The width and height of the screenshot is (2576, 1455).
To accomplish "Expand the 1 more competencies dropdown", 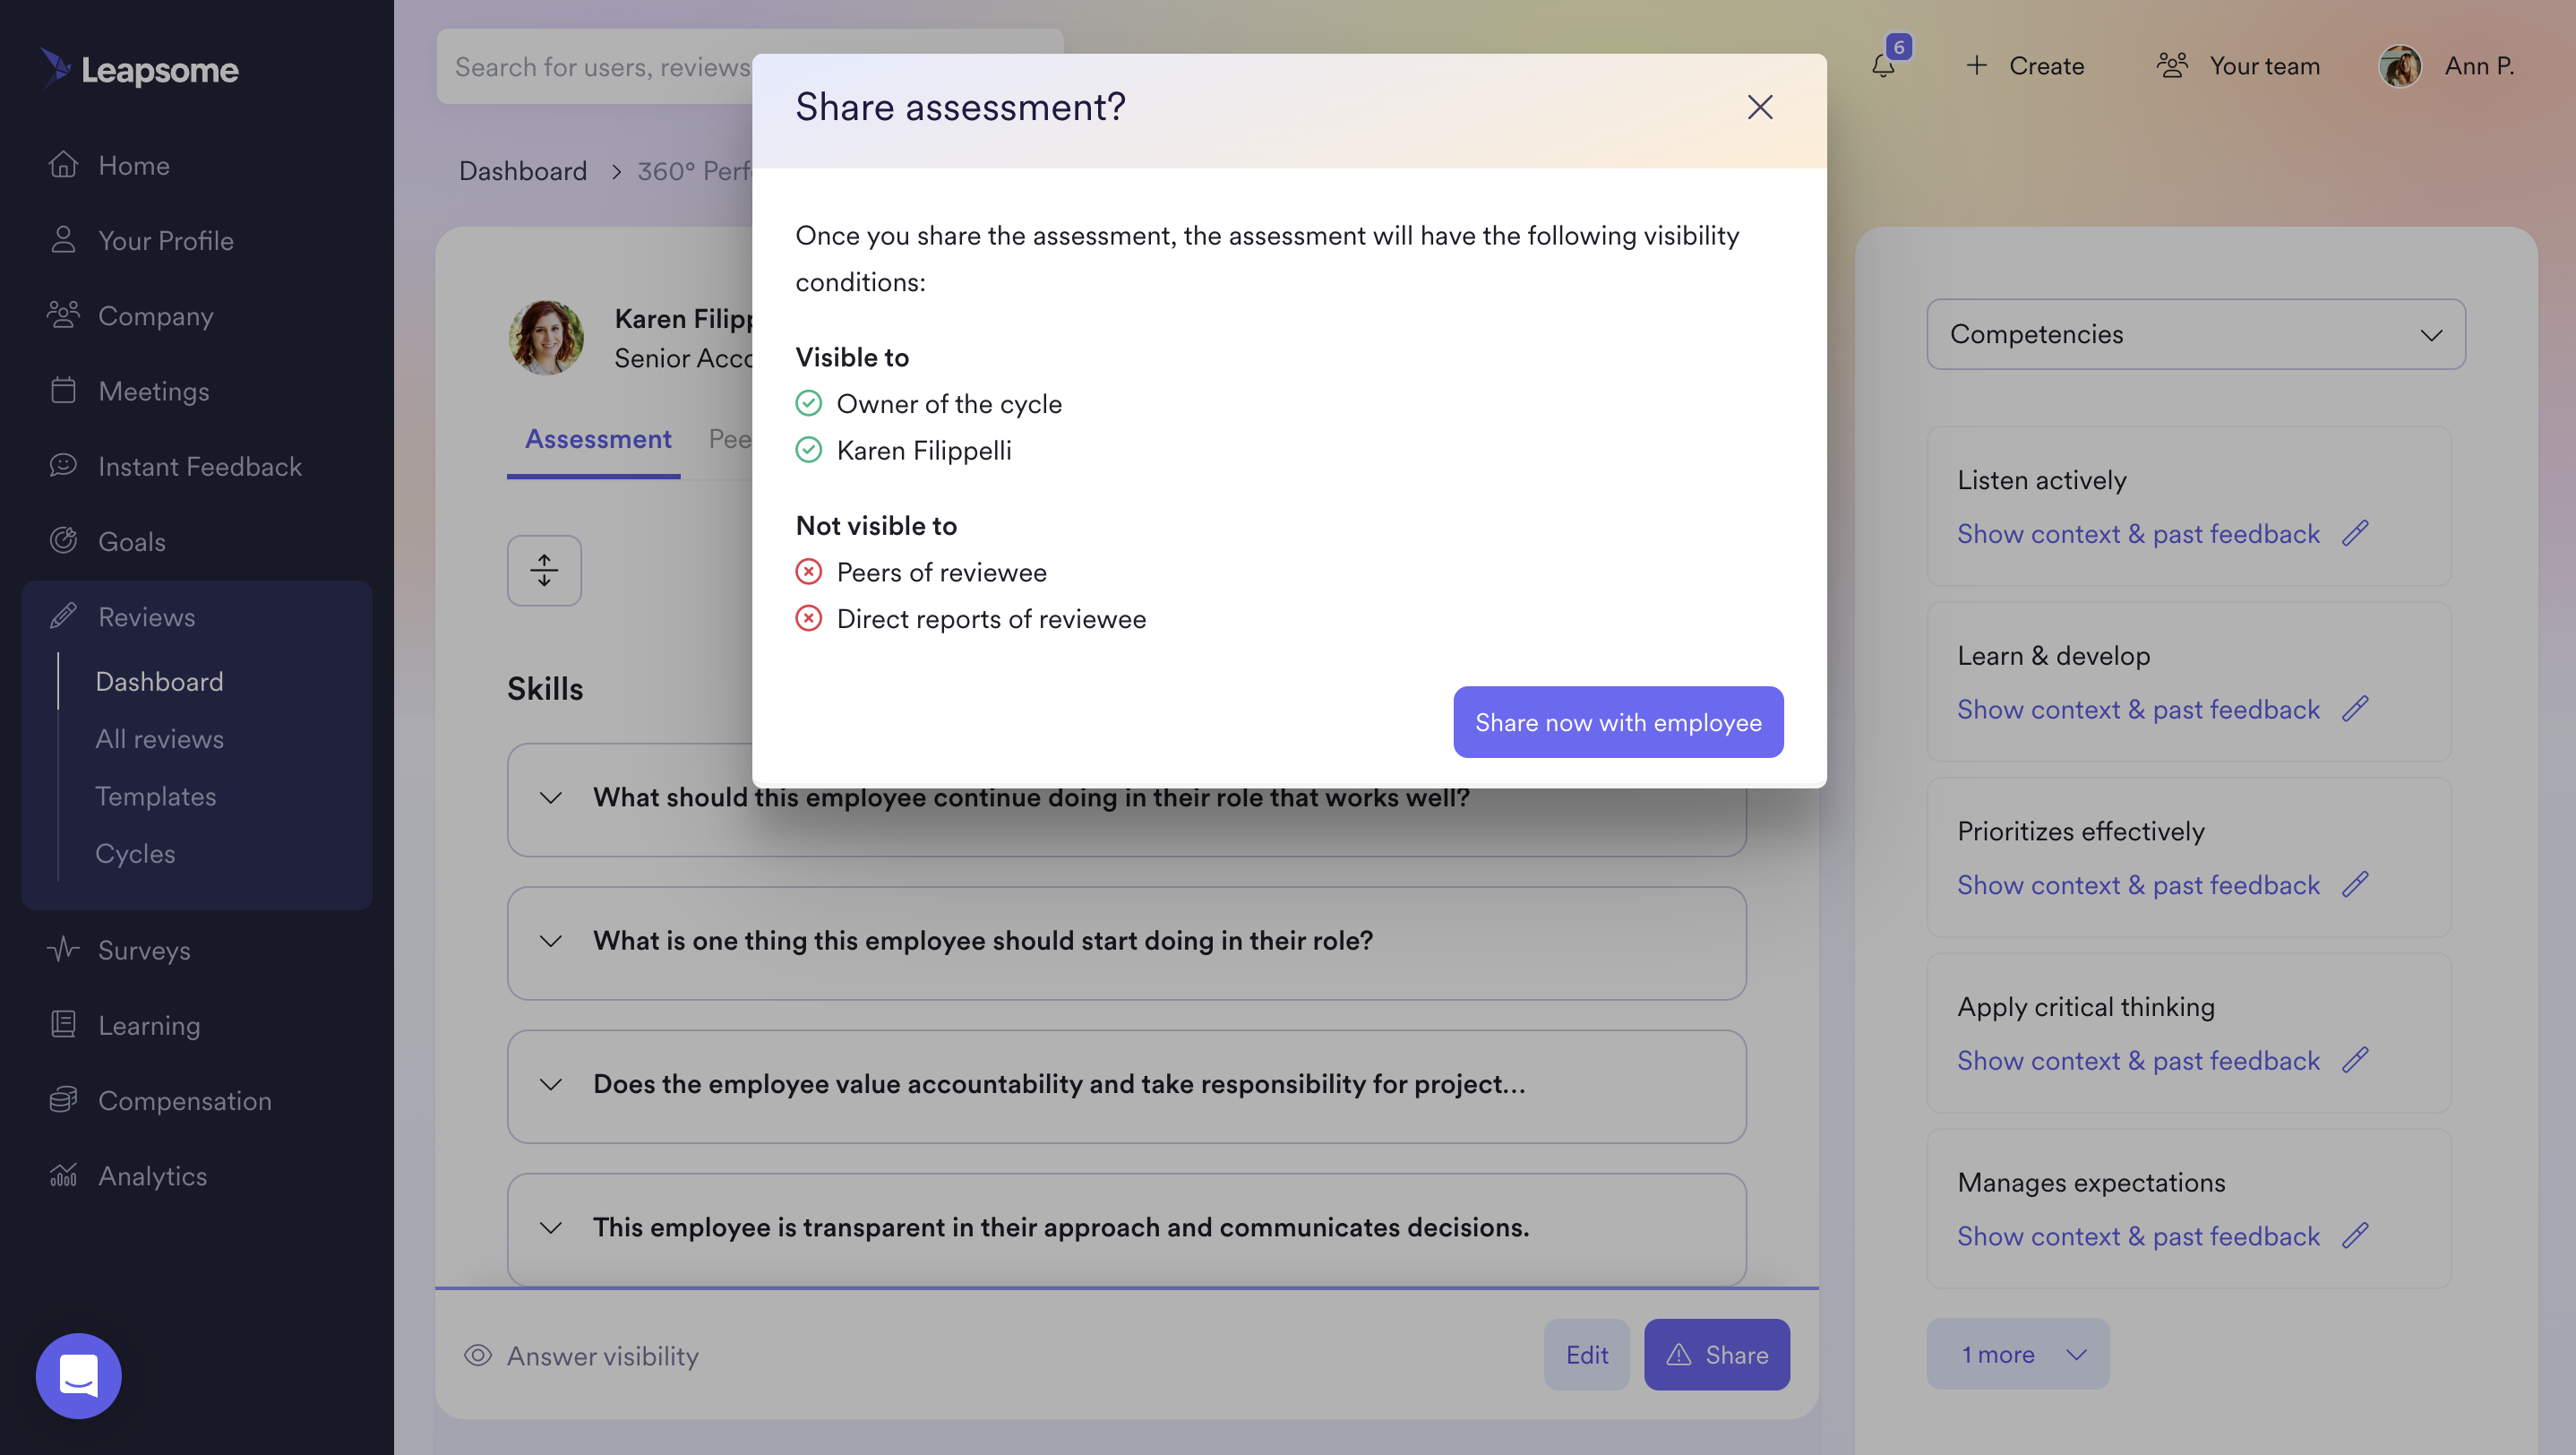I will click(2017, 1354).
